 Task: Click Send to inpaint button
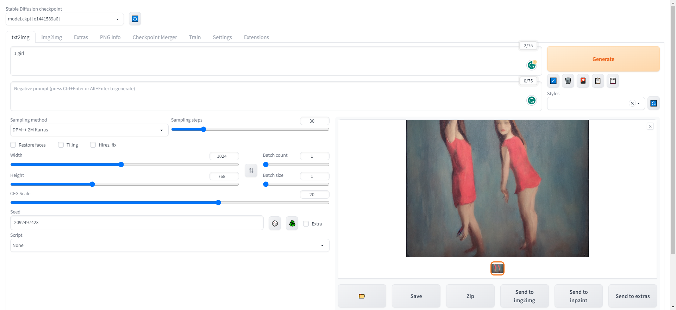point(578,296)
